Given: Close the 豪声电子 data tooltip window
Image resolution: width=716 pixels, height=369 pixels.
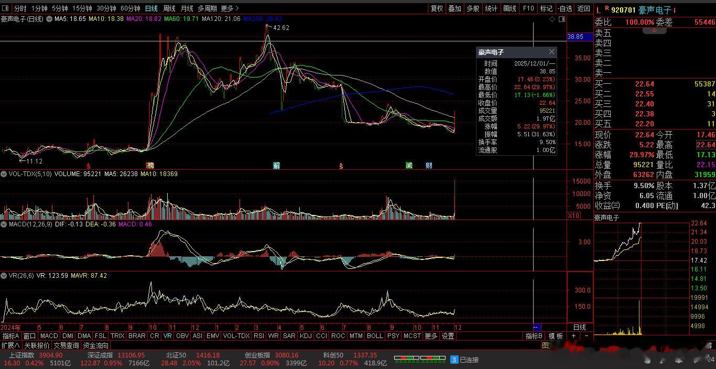Looking at the screenshot, I should [551, 52].
